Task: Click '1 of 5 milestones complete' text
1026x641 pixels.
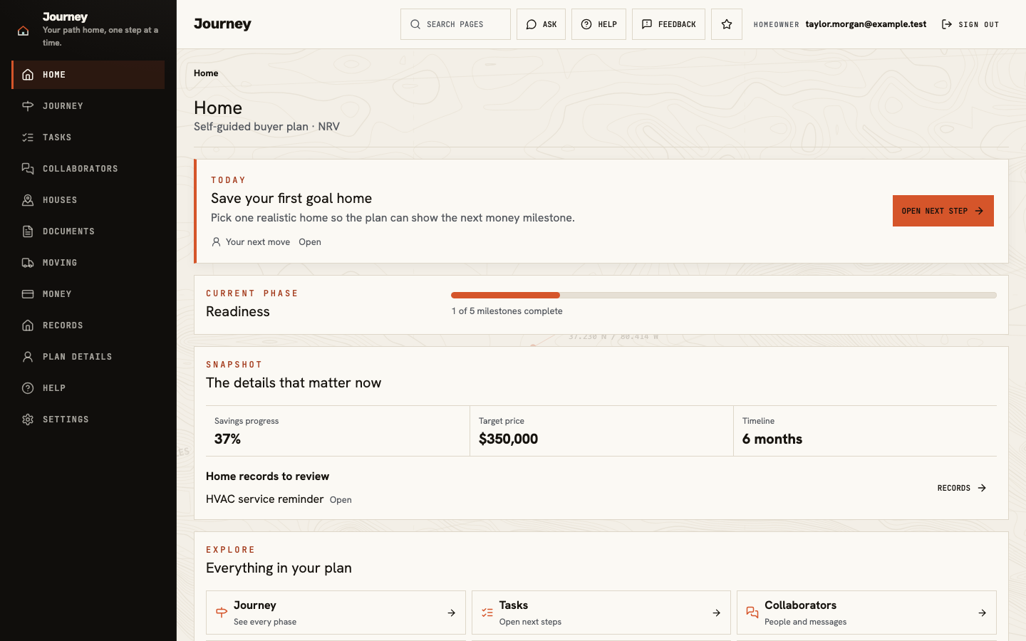Action: [507, 311]
